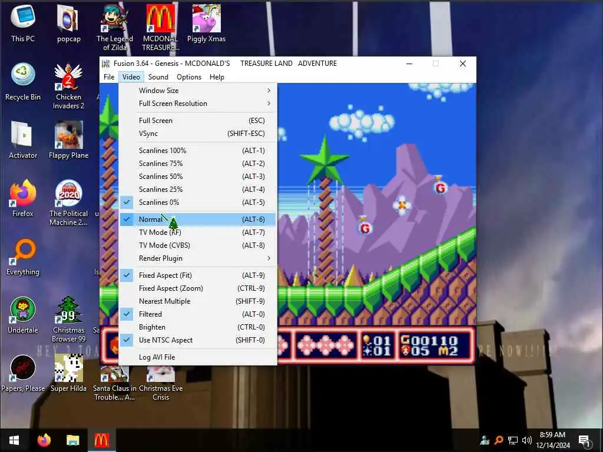Image resolution: width=603 pixels, height=452 pixels.
Task: Select Scanlines 75% option
Action: (x=198, y=164)
